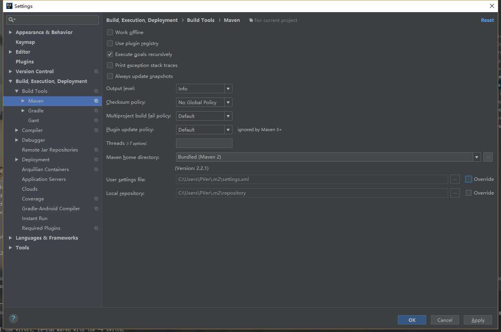Screen dimensions: 501x332
Task: Click project-level icon on the Maven row
Action: point(96,101)
